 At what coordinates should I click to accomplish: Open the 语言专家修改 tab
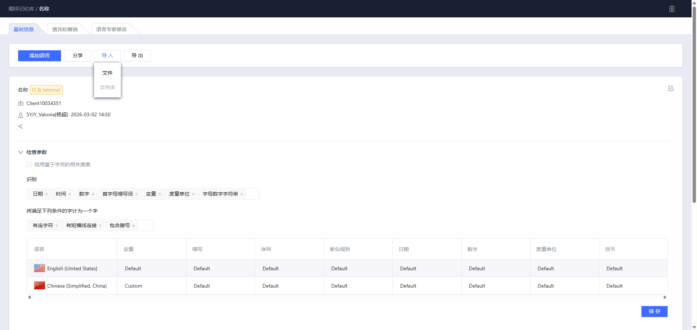[111, 29]
